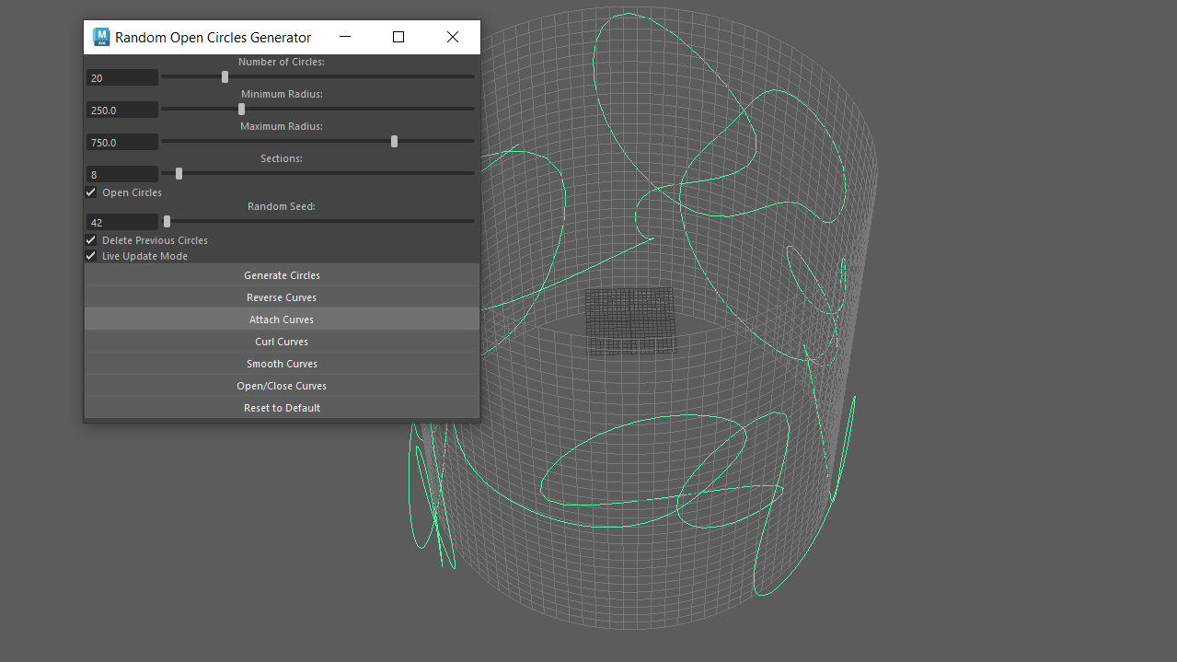Select Attach Curves

click(281, 319)
